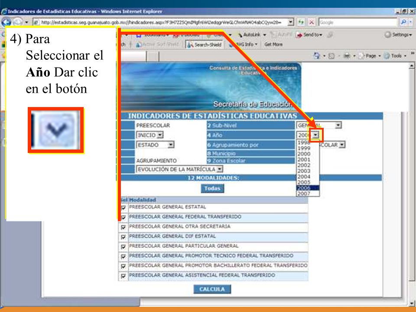Image resolution: width=416 pixels, height=312 pixels.
Task: Toggle PREESCOLAR GENERAL FEDERAL TRANSFERIDO checkbox
Action: 123,218
